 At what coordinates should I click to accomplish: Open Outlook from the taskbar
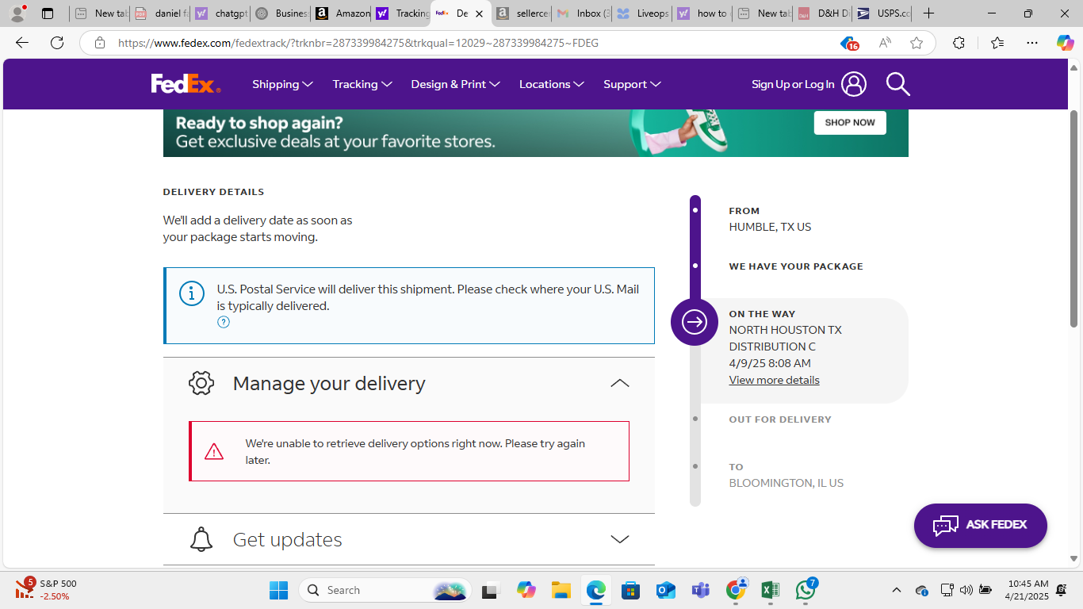[x=665, y=590]
